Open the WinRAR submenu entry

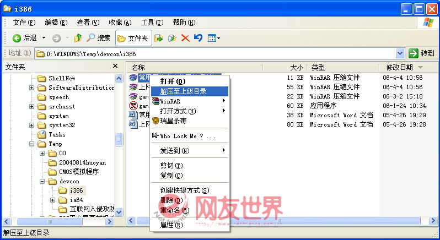[190, 101]
